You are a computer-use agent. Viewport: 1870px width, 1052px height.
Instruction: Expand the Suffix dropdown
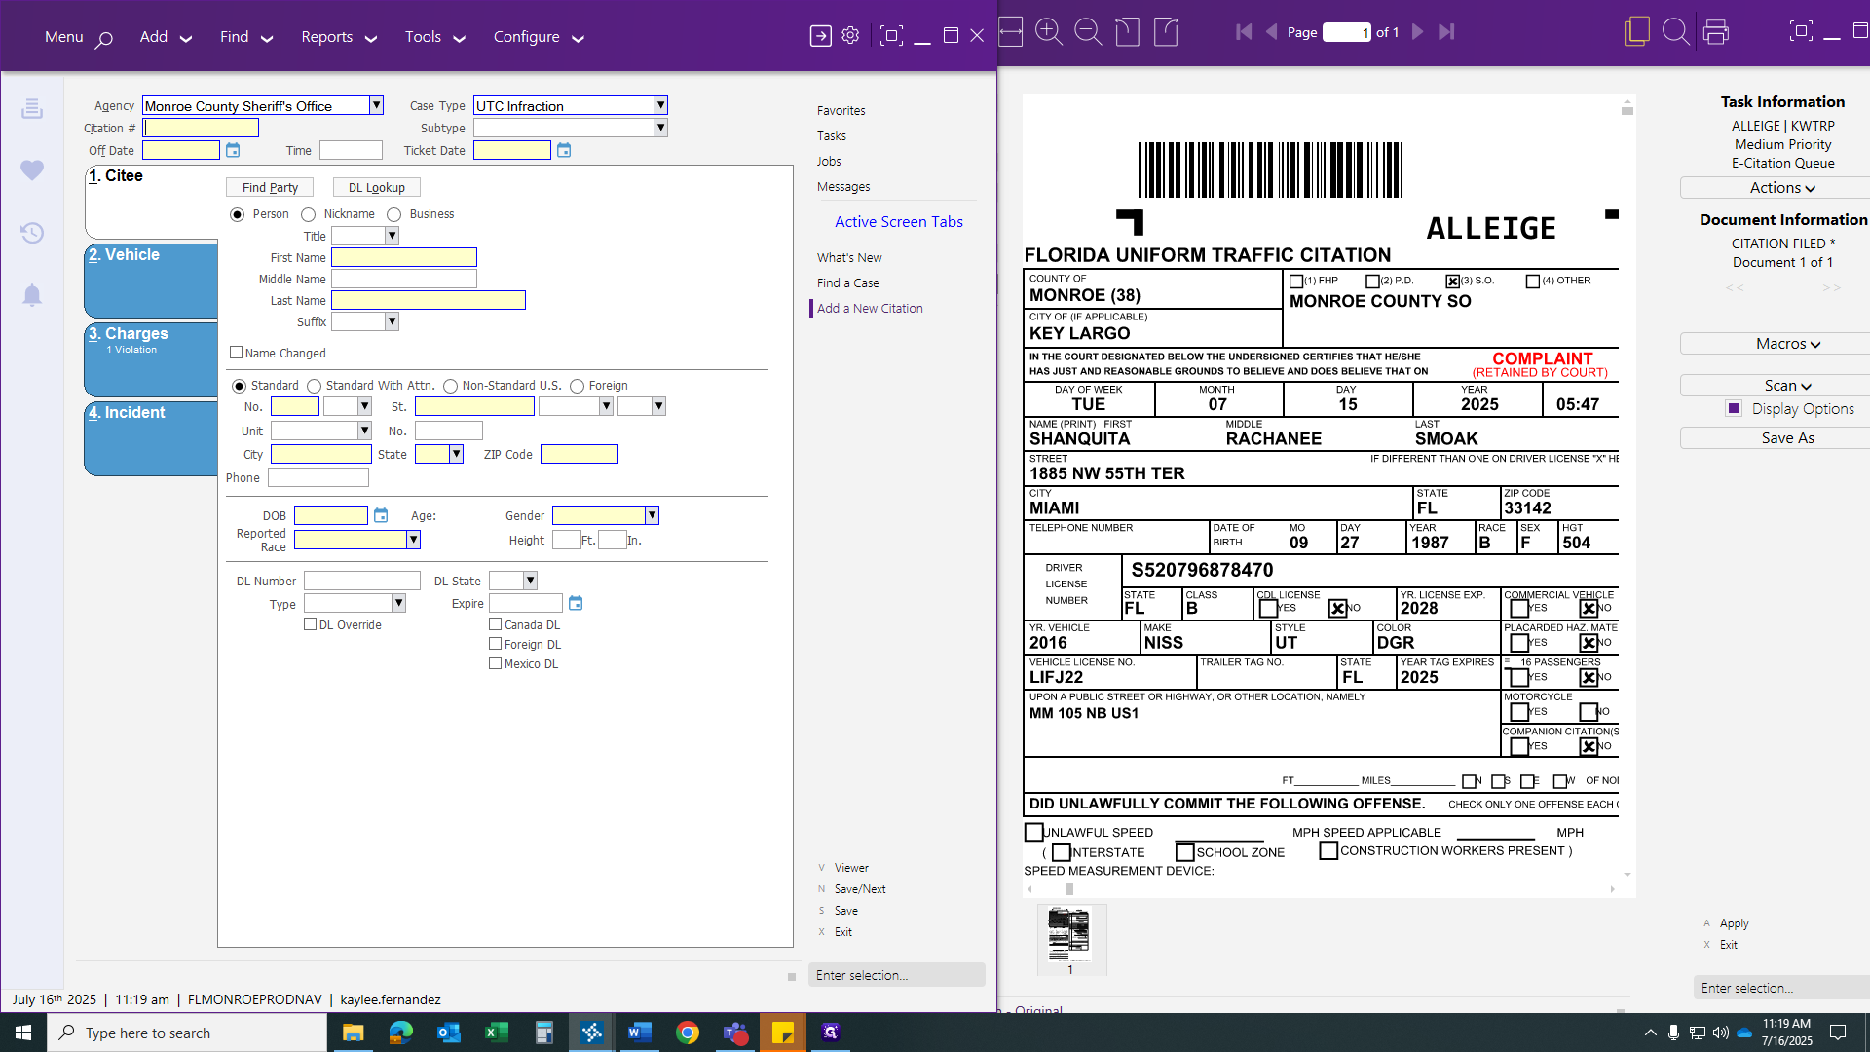point(393,321)
